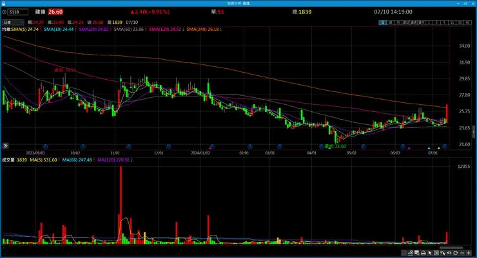Click the 最低 21.60 low price label
This screenshot has width=477, height=258.
pos(336,146)
